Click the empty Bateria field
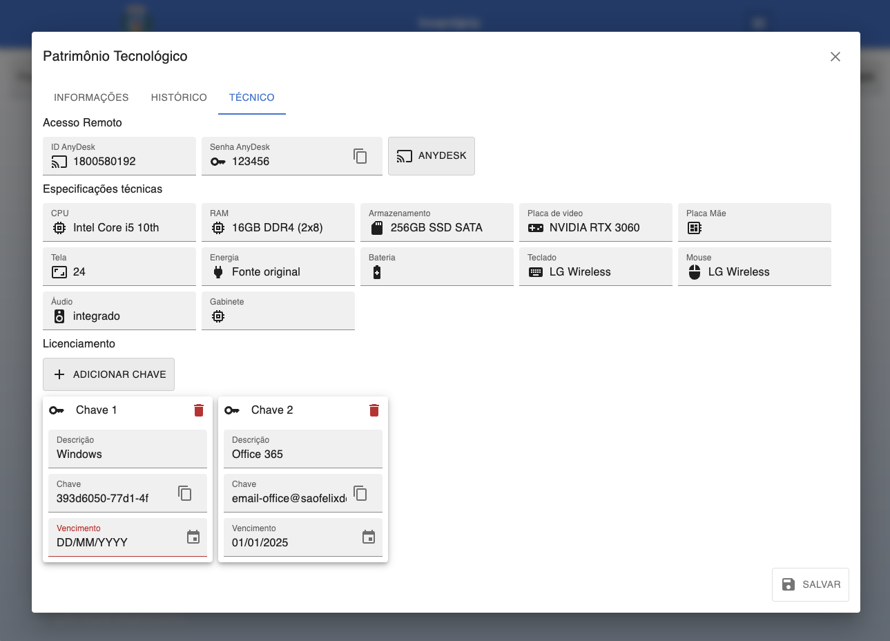The height and width of the screenshot is (641, 890). coord(445,272)
